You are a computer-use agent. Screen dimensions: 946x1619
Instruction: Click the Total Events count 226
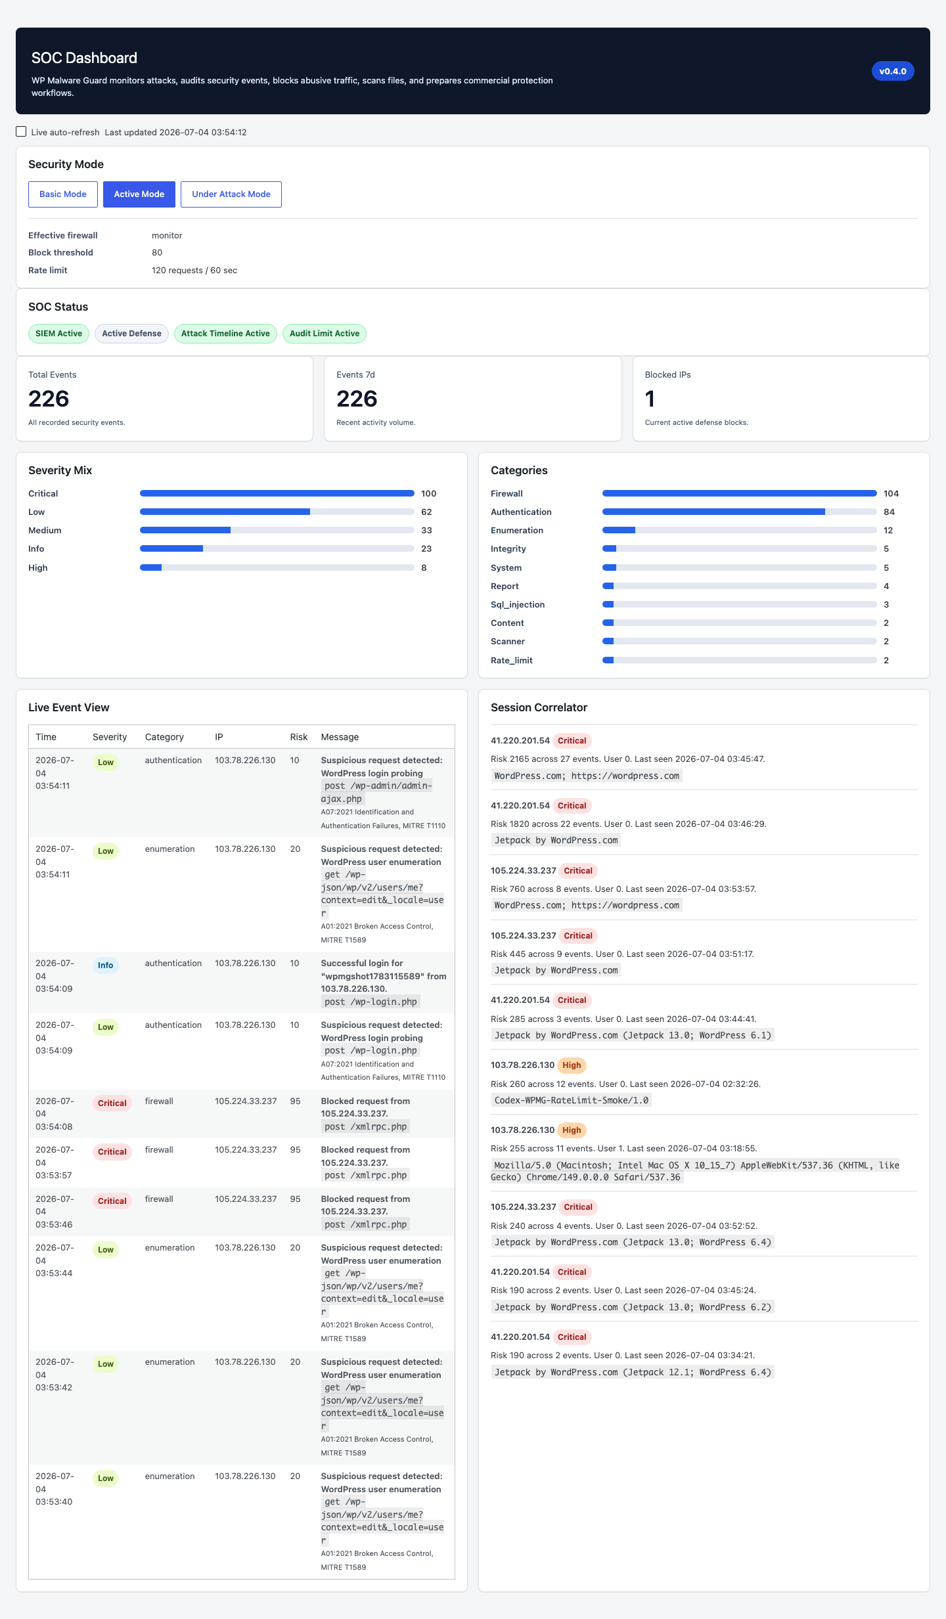pyautogui.click(x=49, y=399)
